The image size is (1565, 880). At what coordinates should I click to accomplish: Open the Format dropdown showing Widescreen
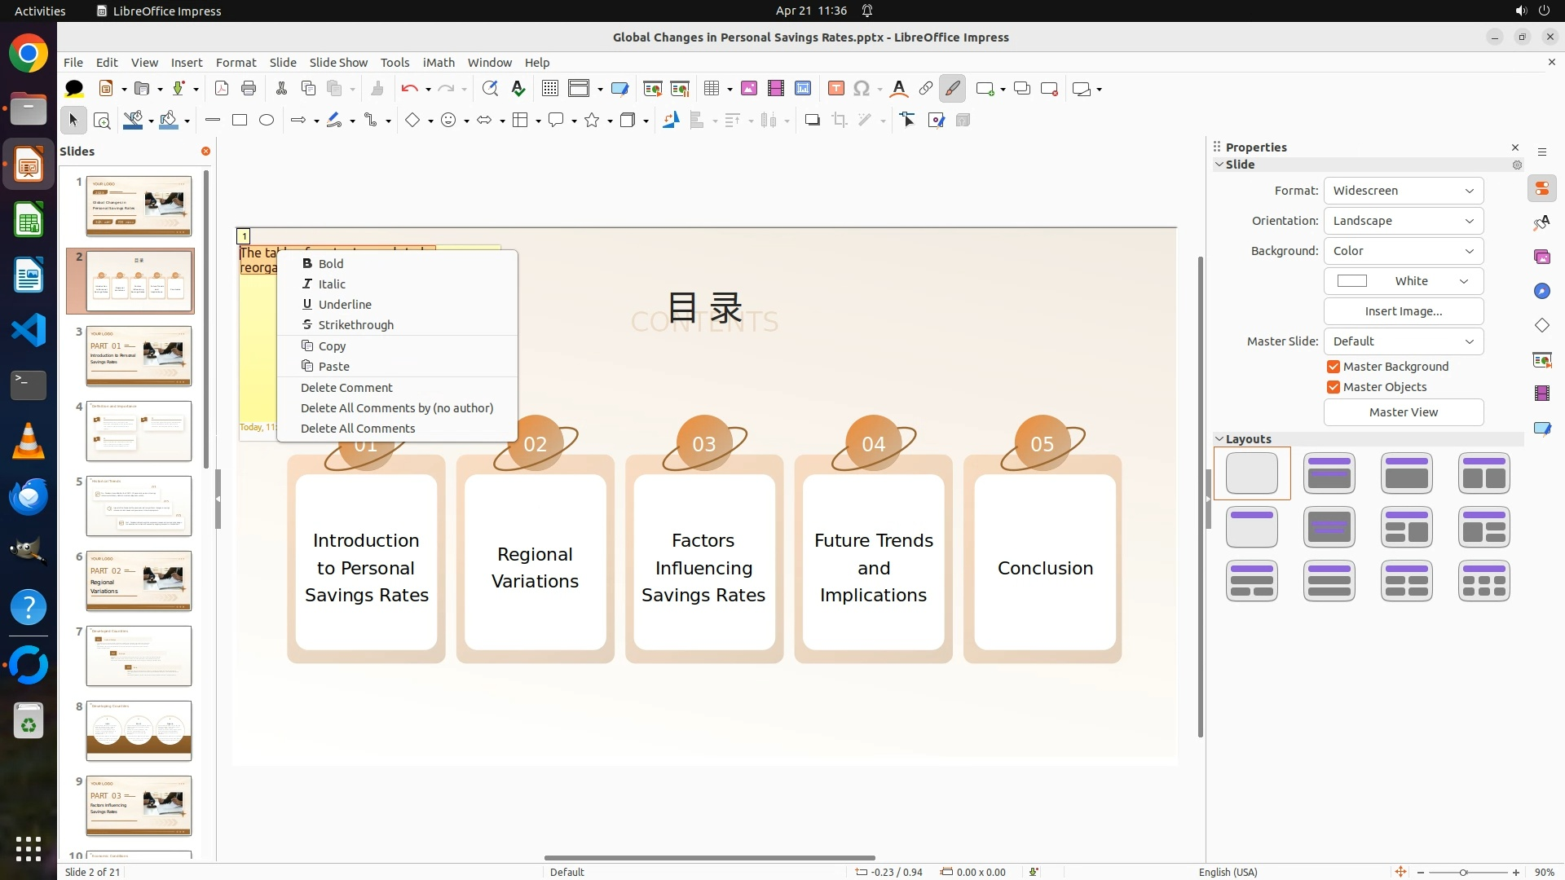pyautogui.click(x=1403, y=191)
